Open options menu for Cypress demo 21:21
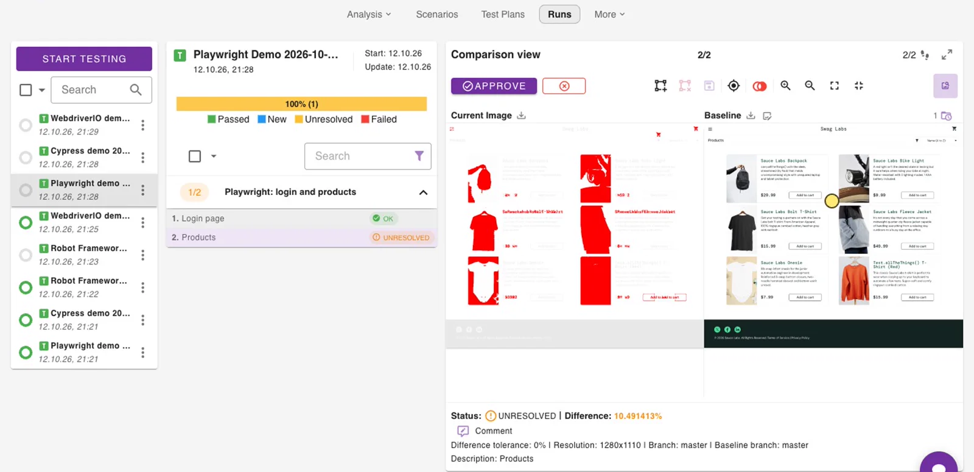Viewport: 974px width, 472px height. (x=143, y=320)
